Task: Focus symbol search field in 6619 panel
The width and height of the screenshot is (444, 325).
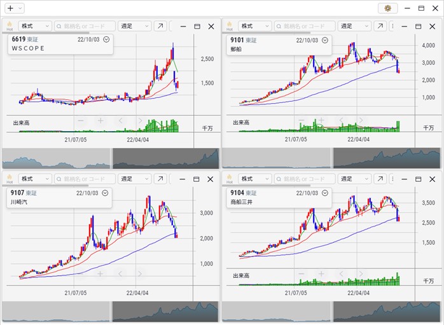Action: [x=85, y=26]
